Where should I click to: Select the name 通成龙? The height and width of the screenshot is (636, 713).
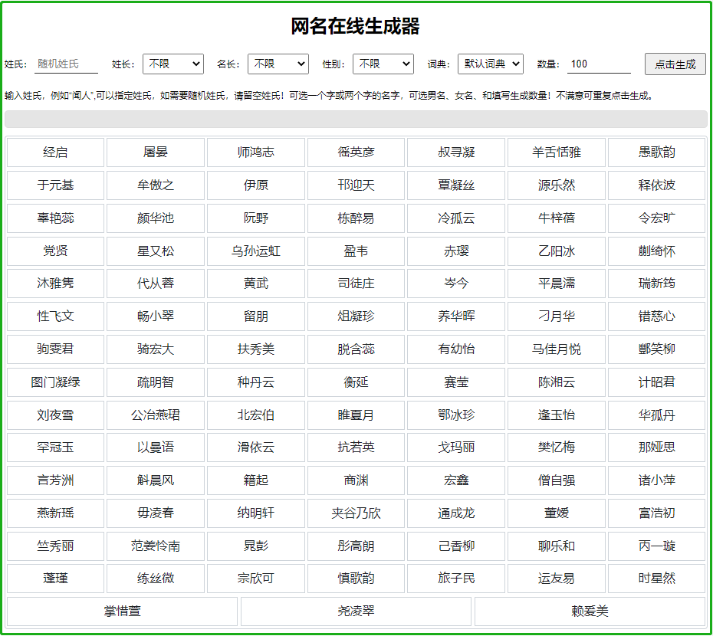(x=456, y=513)
